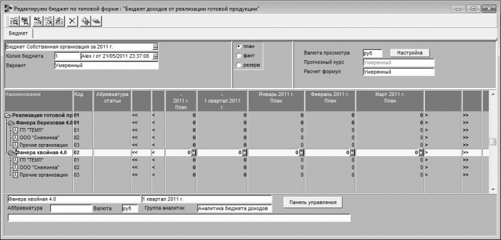Select the 'резерв' radio button

[238, 65]
